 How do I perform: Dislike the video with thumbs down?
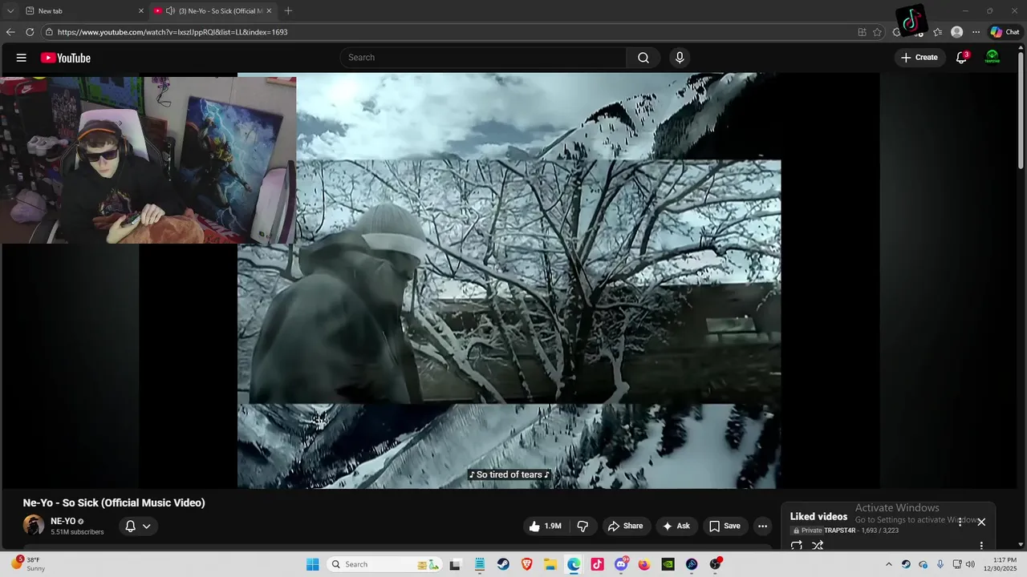(x=583, y=527)
